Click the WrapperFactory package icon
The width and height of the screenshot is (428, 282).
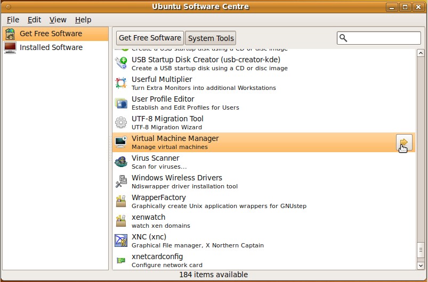pos(121,201)
